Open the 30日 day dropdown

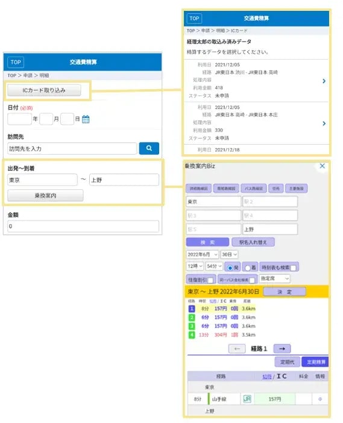pyautogui.click(x=230, y=254)
